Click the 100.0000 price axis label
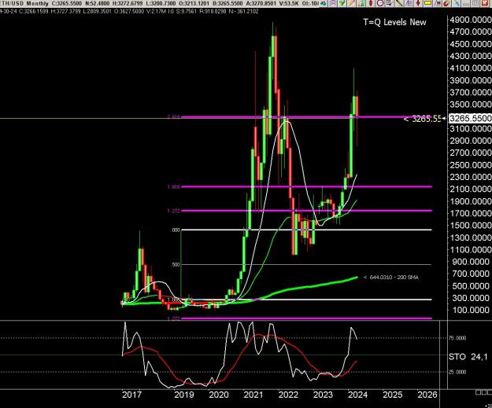The height and width of the screenshot is (408, 492). tap(470, 310)
